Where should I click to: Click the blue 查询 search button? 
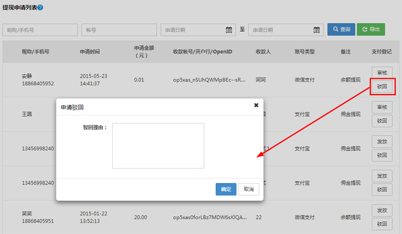(341, 29)
